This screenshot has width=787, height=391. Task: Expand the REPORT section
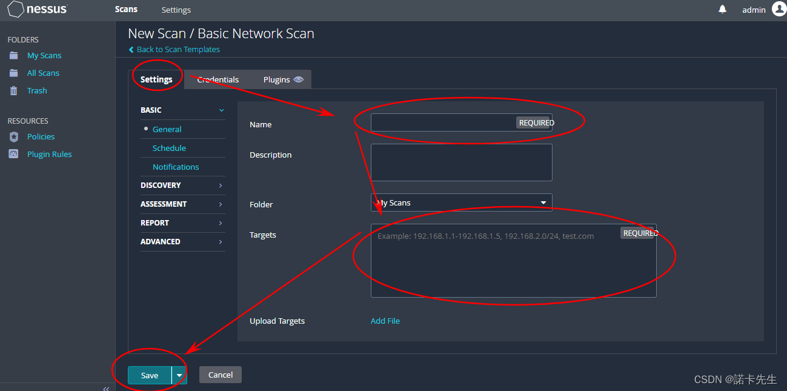tap(182, 222)
